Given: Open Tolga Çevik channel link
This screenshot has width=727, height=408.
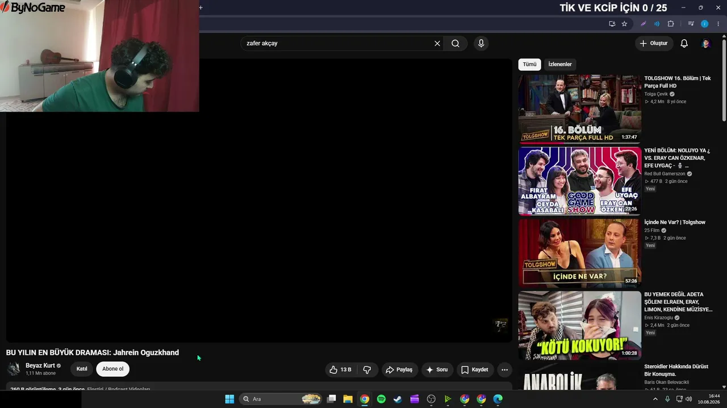Looking at the screenshot, I should click(656, 94).
